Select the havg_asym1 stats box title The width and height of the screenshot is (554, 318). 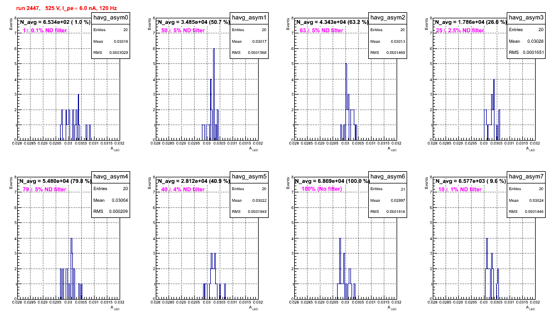coord(249,18)
